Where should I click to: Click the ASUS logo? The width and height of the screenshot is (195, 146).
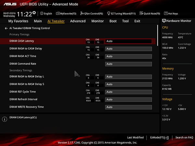coord(10,4)
